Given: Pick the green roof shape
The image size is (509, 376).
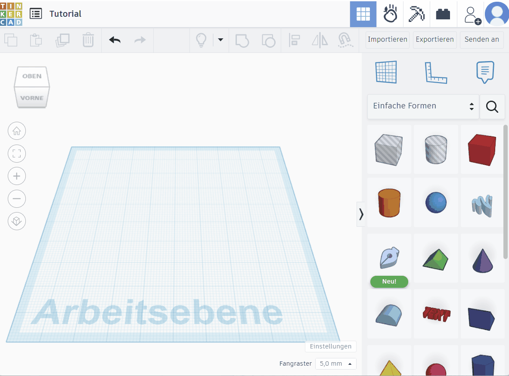Looking at the screenshot, I should pos(436,258).
